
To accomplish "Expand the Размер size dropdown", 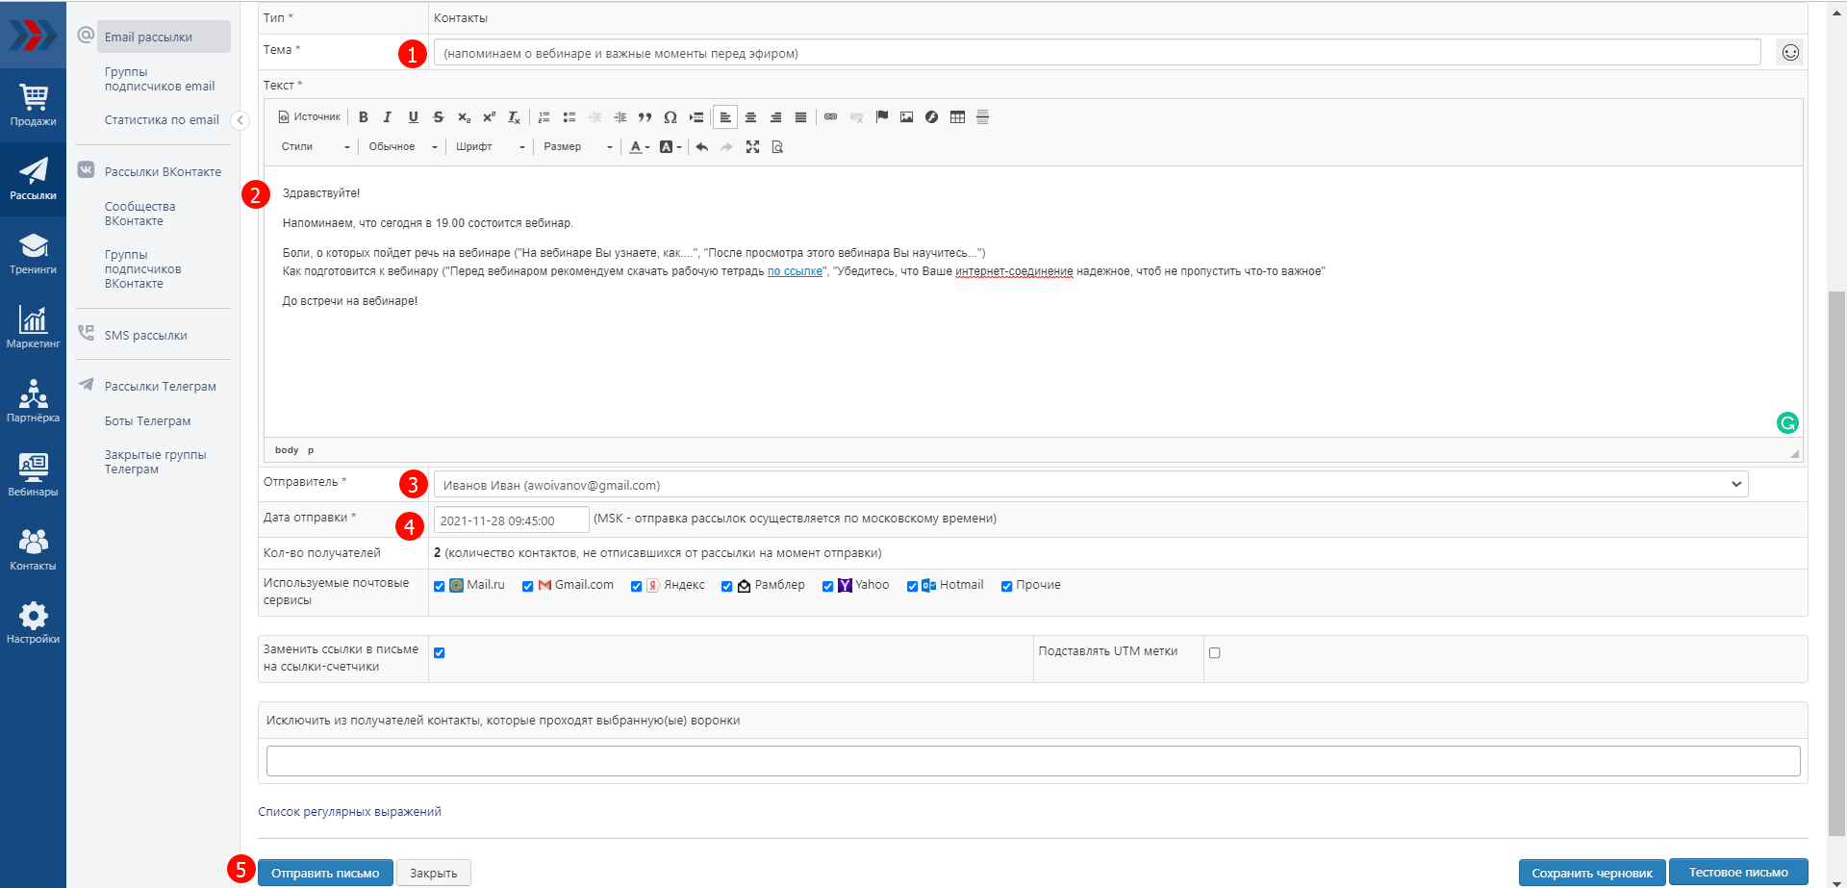I will pyautogui.click(x=577, y=147).
